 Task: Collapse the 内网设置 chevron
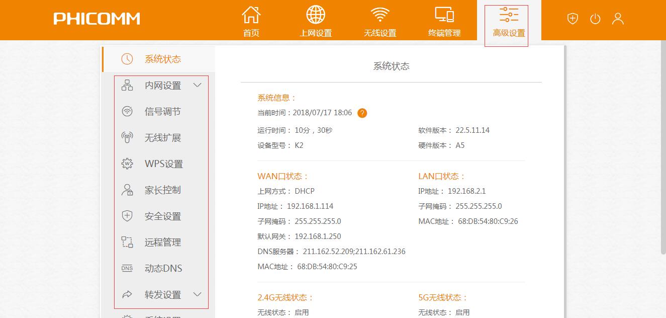(x=197, y=85)
